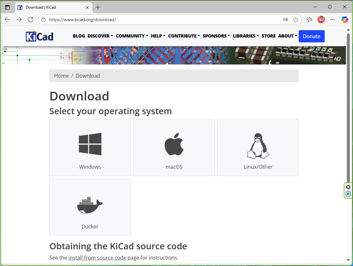
Task: Select the Windows download option
Action: tap(90, 148)
